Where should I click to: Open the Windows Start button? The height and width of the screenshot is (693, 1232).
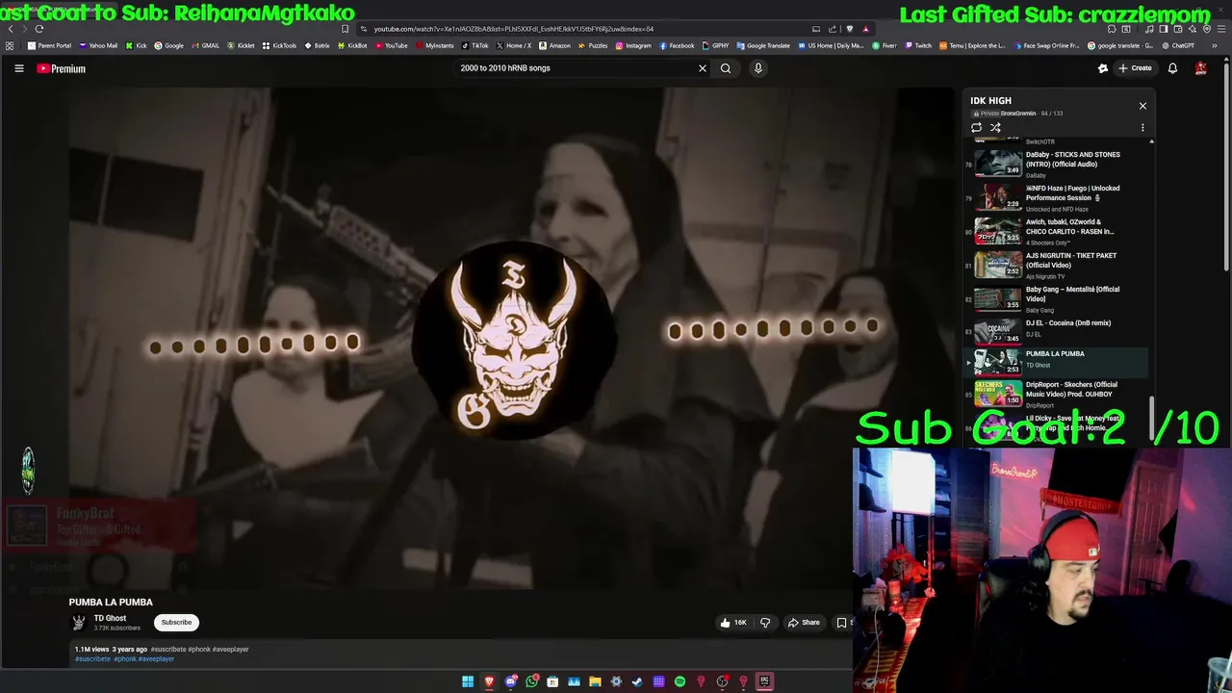(468, 681)
